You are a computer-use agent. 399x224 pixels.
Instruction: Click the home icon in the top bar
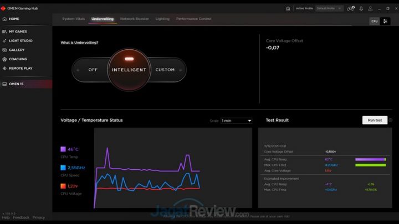[x=288, y=8]
